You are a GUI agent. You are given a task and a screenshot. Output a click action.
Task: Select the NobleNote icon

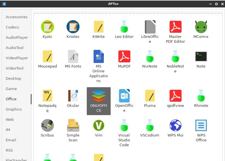(175, 56)
